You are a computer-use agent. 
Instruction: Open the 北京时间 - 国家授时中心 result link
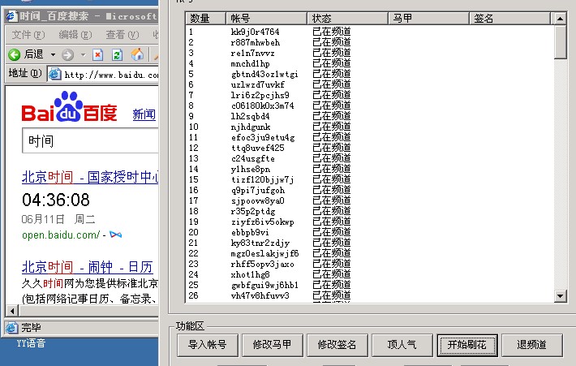(90, 177)
